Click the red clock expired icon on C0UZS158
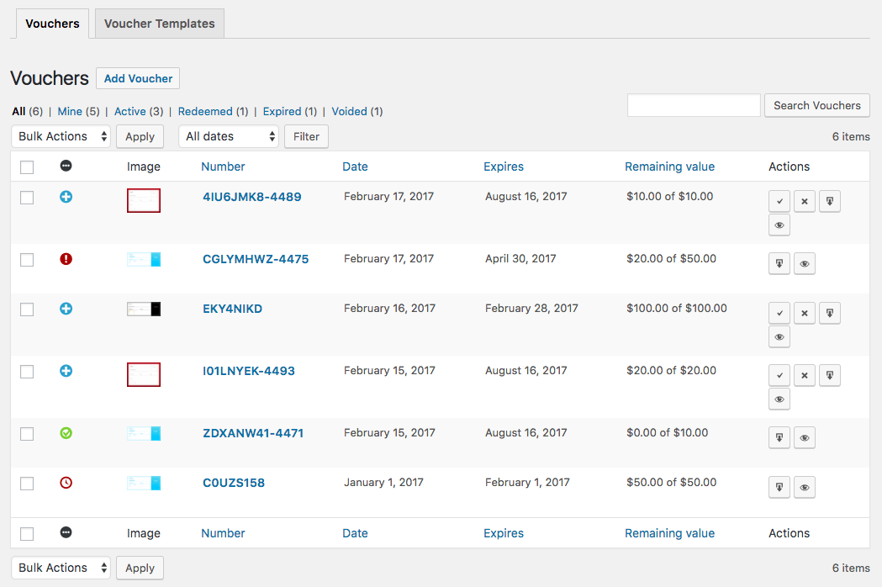 66,483
